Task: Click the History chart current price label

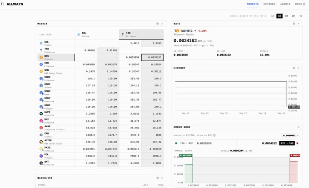Action: tap(294, 107)
